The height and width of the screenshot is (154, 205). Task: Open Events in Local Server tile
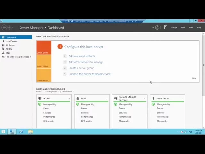pyautogui.click(x=160, y=108)
